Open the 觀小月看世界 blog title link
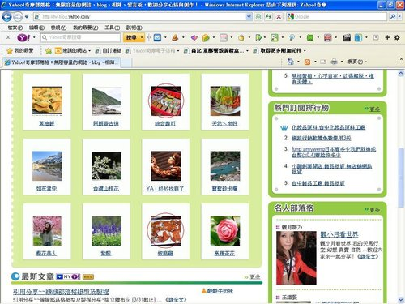 tap(339, 234)
